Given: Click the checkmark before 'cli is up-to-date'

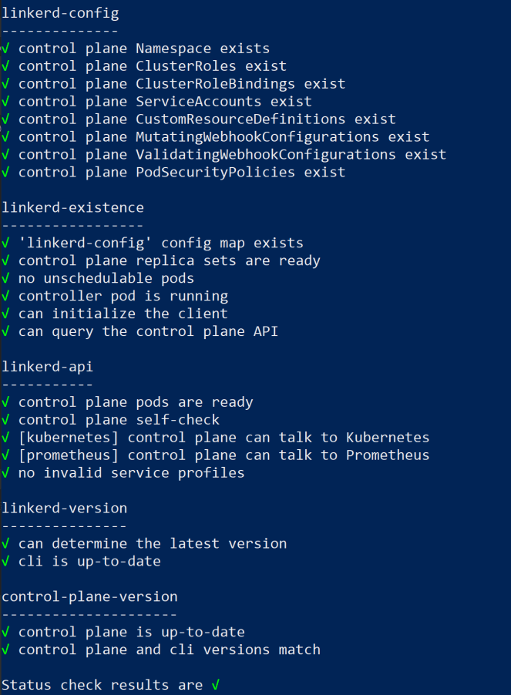Looking at the screenshot, I should [6, 561].
